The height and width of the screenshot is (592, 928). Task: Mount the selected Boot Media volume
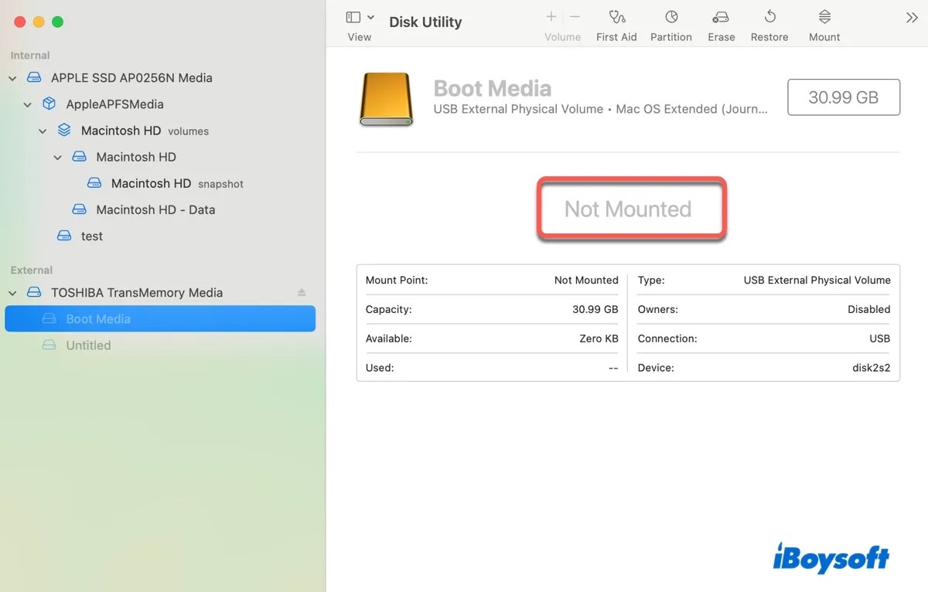(824, 17)
